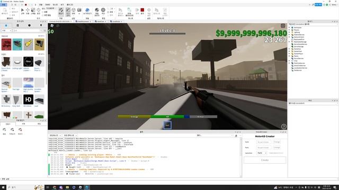This screenshot has height=190, width=339.
Task: Expand the StarterGui node in Explorer
Action: pos(290,49)
